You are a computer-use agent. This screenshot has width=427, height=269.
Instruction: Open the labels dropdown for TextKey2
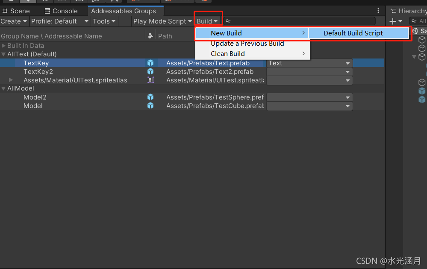(309, 72)
